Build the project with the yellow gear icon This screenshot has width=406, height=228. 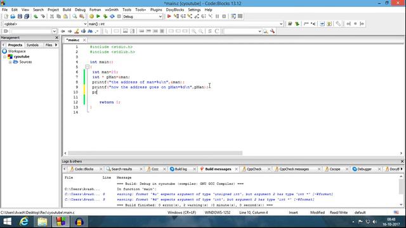(x=91, y=16)
